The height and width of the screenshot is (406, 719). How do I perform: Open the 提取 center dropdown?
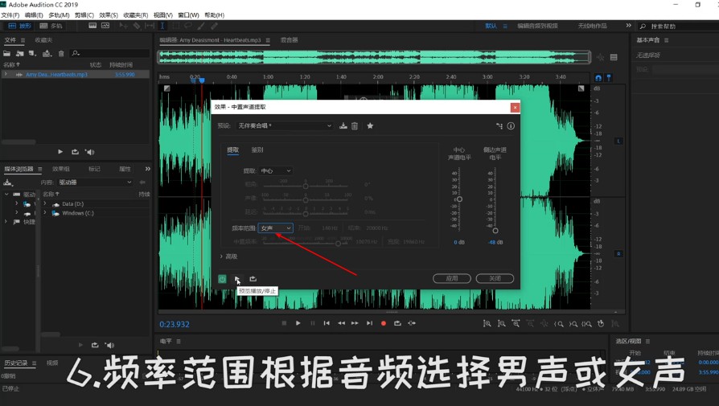275,171
